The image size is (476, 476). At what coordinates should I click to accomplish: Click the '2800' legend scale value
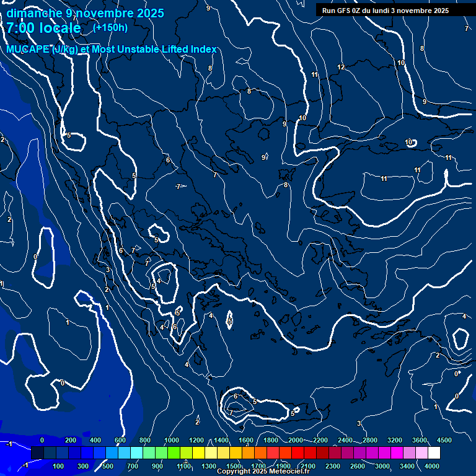tap(370, 440)
